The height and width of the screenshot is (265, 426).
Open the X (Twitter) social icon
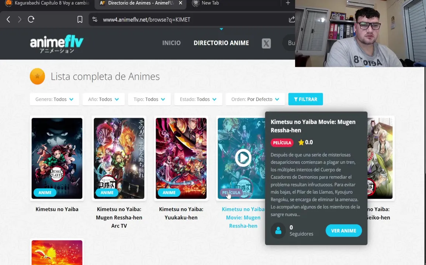[266, 43]
